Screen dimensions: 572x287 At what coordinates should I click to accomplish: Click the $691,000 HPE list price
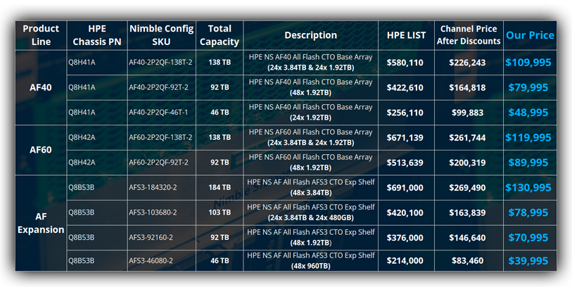coord(405,188)
